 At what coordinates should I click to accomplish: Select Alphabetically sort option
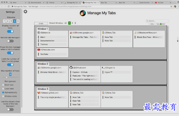pyautogui.click(x=3, y=93)
